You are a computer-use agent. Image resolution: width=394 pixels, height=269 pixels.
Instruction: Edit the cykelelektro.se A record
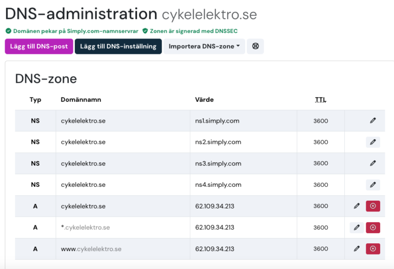357,206
